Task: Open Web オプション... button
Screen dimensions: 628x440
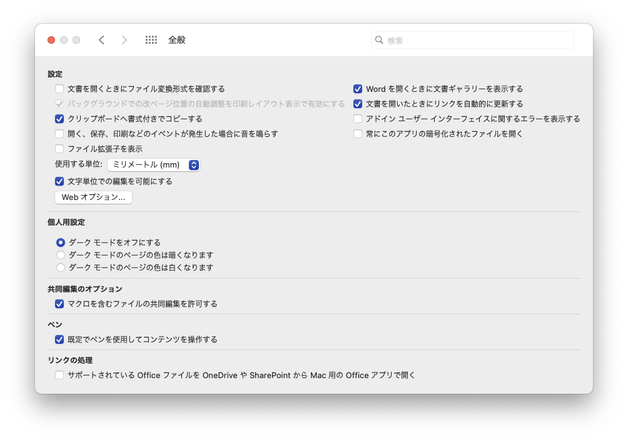Action: tap(93, 197)
